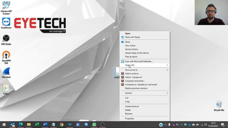Choose Rename in the context menu
This screenshot has height=128, width=228.
pyautogui.click(x=145, y=114)
